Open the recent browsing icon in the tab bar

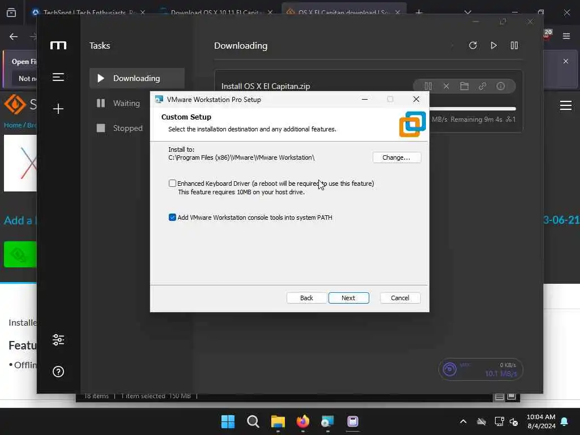11,12
